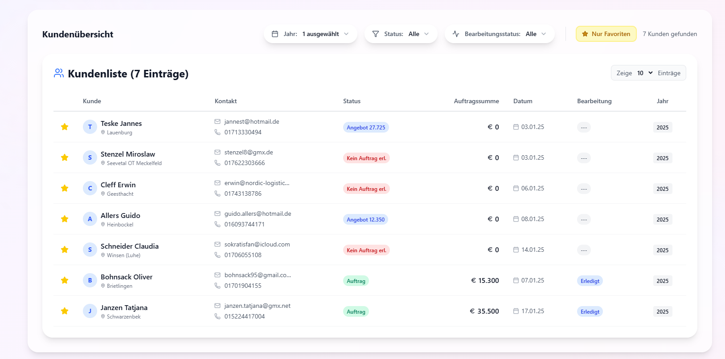Click phone icon beside 01706055108
725x359 pixels.
[217, 255]
